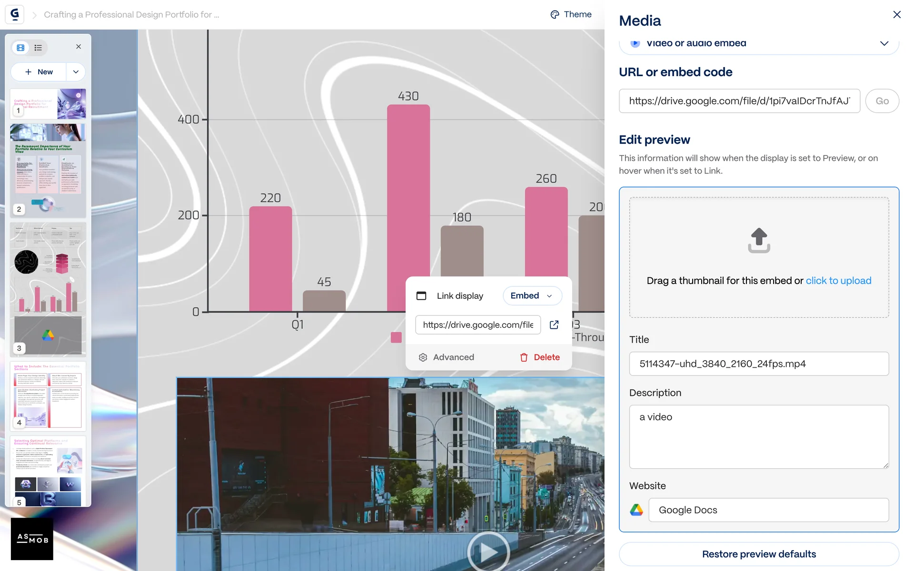Open the Theme palette menu

(571, 14)
